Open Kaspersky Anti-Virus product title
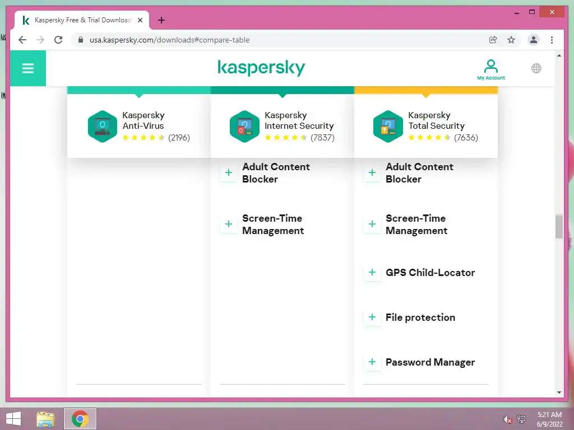The height and width of the screenshot is (430, 574). tap(143, 120)
